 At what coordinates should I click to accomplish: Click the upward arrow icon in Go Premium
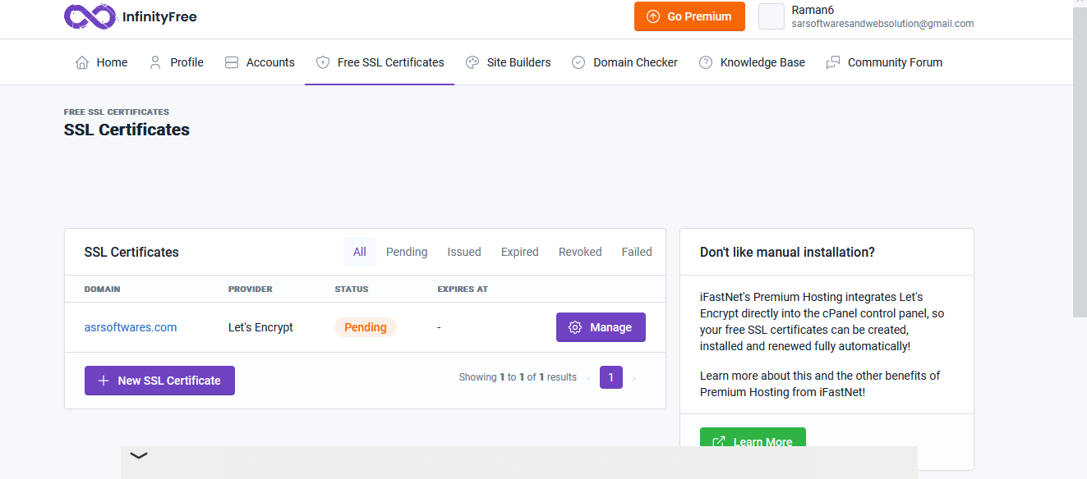click(x=653, y=16)
